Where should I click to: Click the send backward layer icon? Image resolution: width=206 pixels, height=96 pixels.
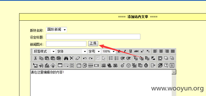click(x=172, y=58)
